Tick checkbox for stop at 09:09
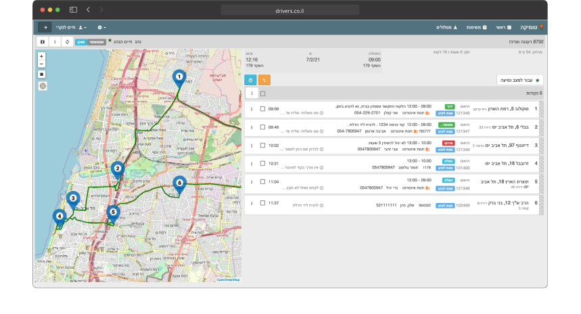This screenshot has width=581, height=314. 262,109
